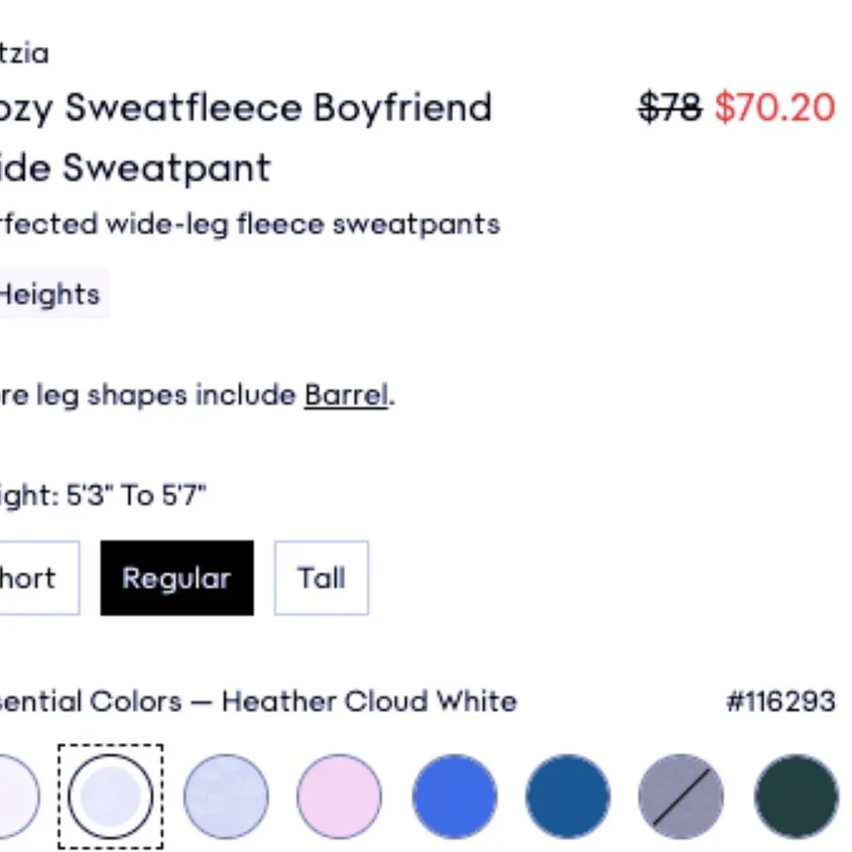Click the sale price $70.20
The width and height of the screenshot is (852, 852).
tap(774, 107)
